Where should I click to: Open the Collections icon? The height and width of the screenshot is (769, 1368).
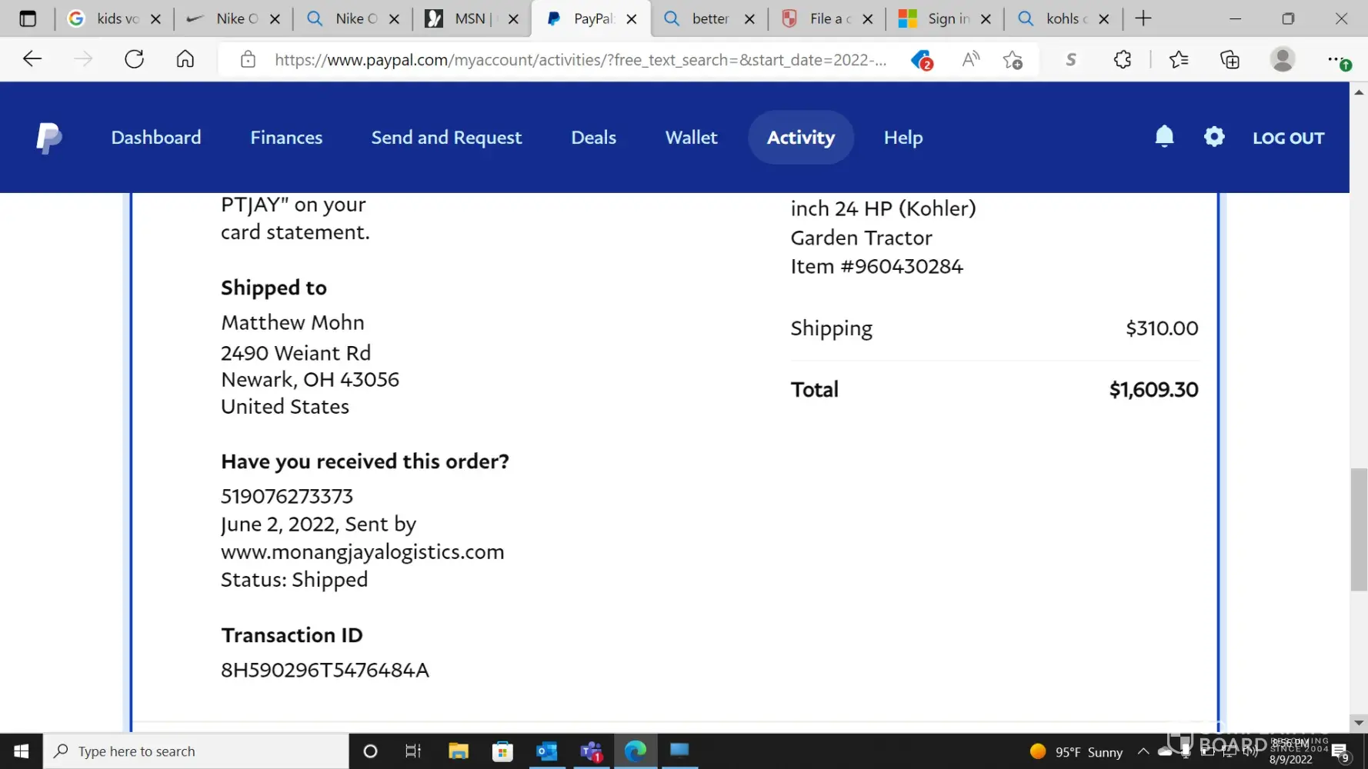(x=1230, y=59)
